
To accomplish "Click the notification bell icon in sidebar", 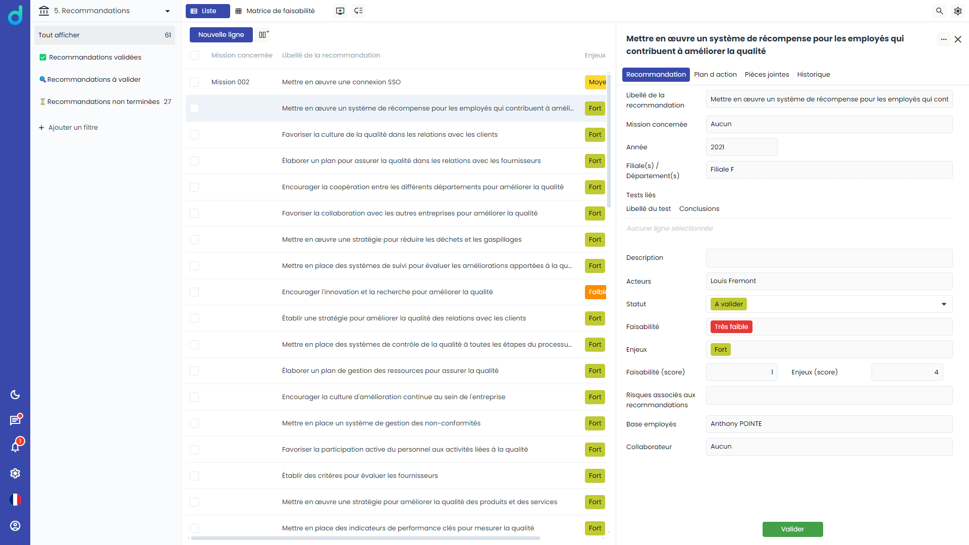I will (x=16, y=447).
